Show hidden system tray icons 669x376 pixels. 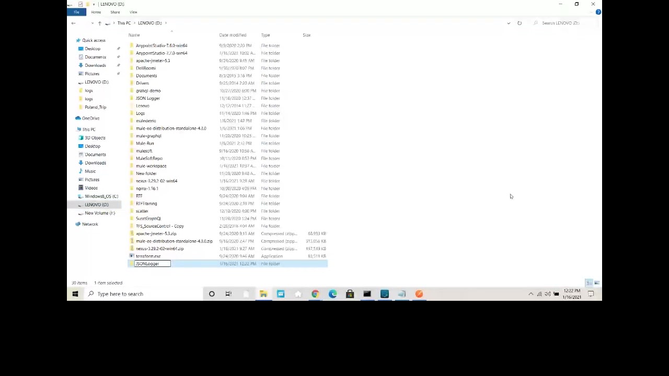pos(531,294)
